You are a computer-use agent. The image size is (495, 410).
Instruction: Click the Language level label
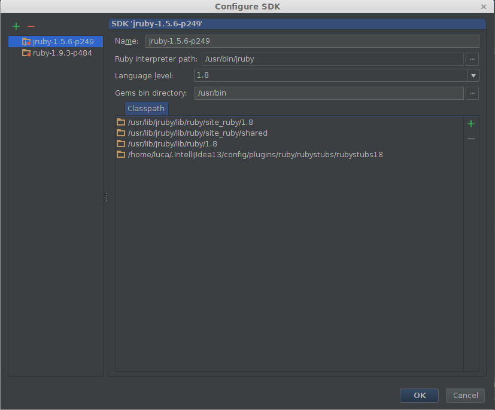144,76
